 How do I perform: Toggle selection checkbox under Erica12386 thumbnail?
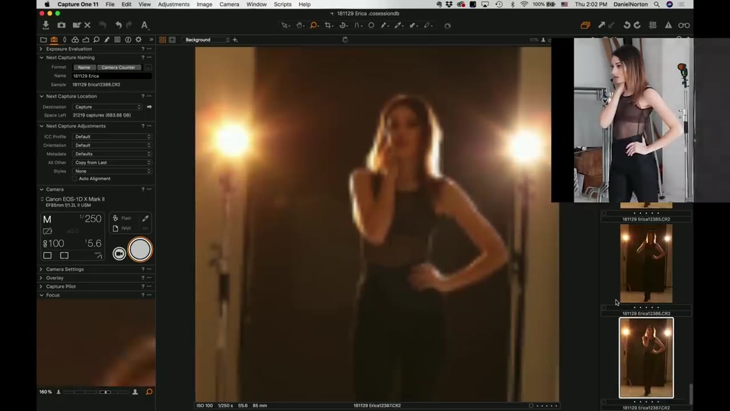click(603, 308)
